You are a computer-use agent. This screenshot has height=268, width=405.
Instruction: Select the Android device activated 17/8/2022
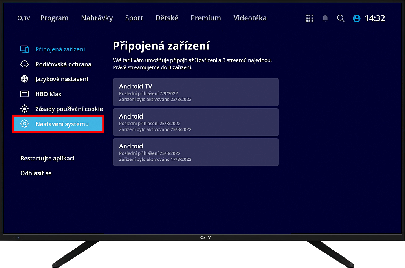(195, 152)
